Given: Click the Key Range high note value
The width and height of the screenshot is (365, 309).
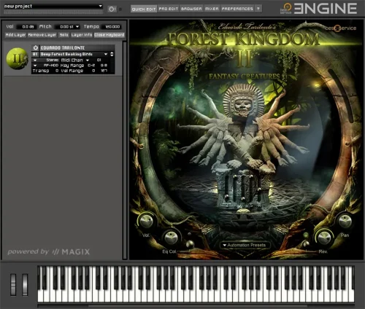Looking at the screenshot, I should [104, 66].
